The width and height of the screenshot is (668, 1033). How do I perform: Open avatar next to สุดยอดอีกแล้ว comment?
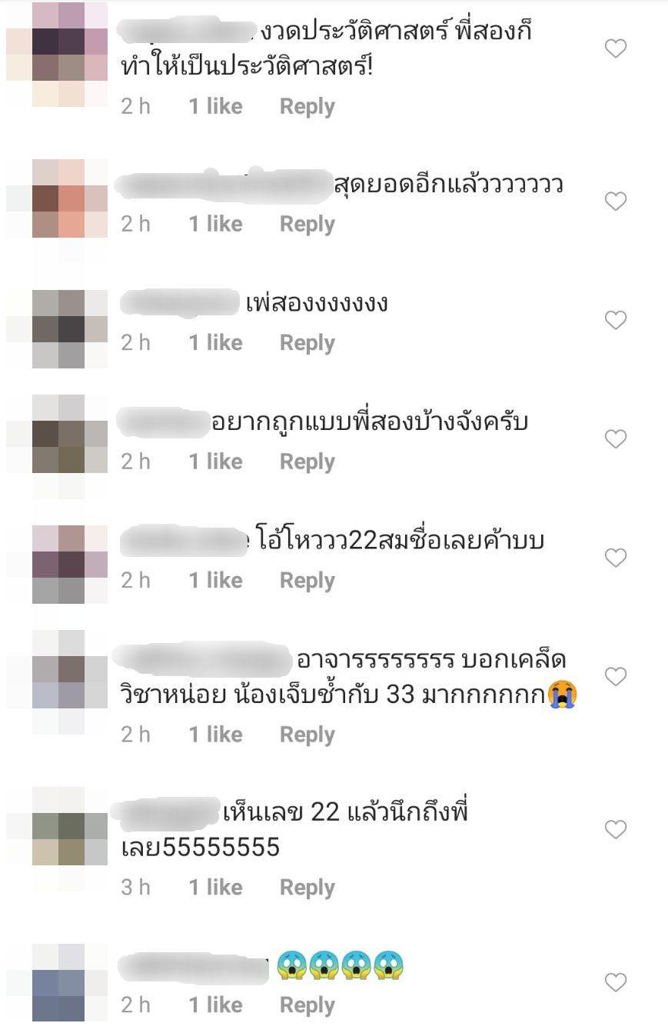(58, 200)
